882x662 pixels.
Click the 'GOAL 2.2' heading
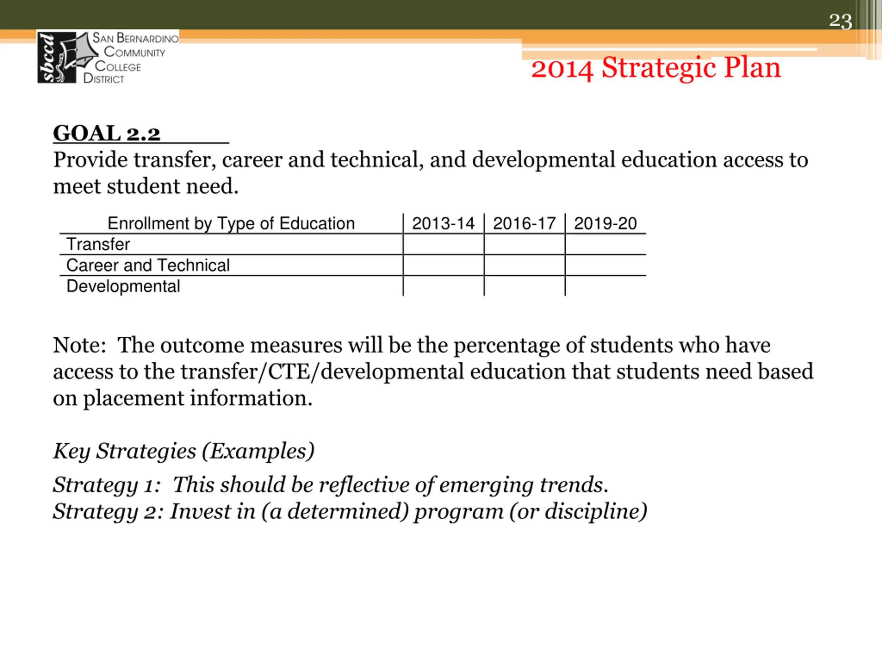coord(106,133)
